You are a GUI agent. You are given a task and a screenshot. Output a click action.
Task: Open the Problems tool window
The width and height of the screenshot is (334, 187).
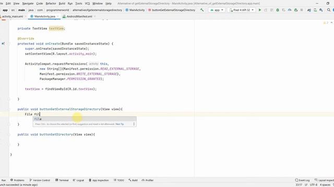17,180
